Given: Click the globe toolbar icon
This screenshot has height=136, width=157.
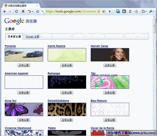Looking at the screenshot, I should pos(136,11).
